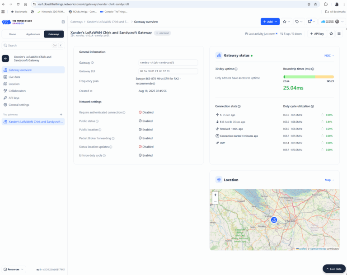Screen dimensions: 347x275
Task: Open General settings in the sidebar
Action: click(19, 105)
